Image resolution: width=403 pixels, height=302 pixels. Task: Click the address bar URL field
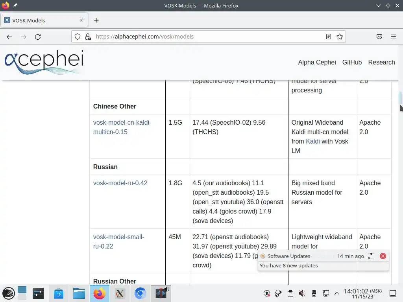point(209,37)
